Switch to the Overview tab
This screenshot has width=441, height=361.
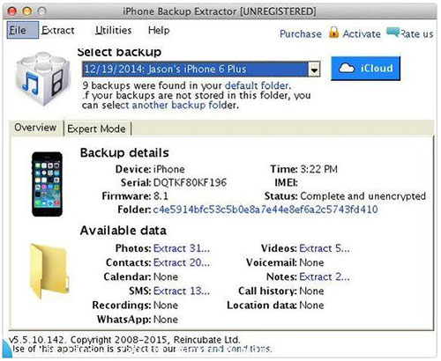click(35, 128)
